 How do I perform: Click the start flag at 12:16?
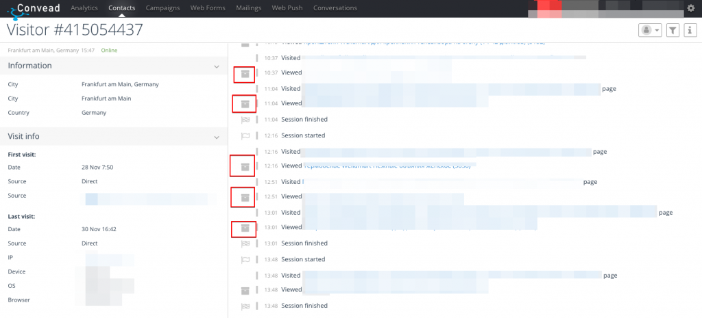point(245,136)
